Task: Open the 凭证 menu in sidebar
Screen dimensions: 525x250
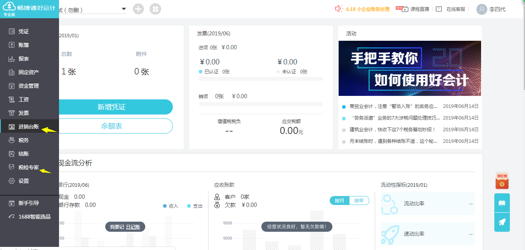Action: pyautogui.click(x=24, y=31)
